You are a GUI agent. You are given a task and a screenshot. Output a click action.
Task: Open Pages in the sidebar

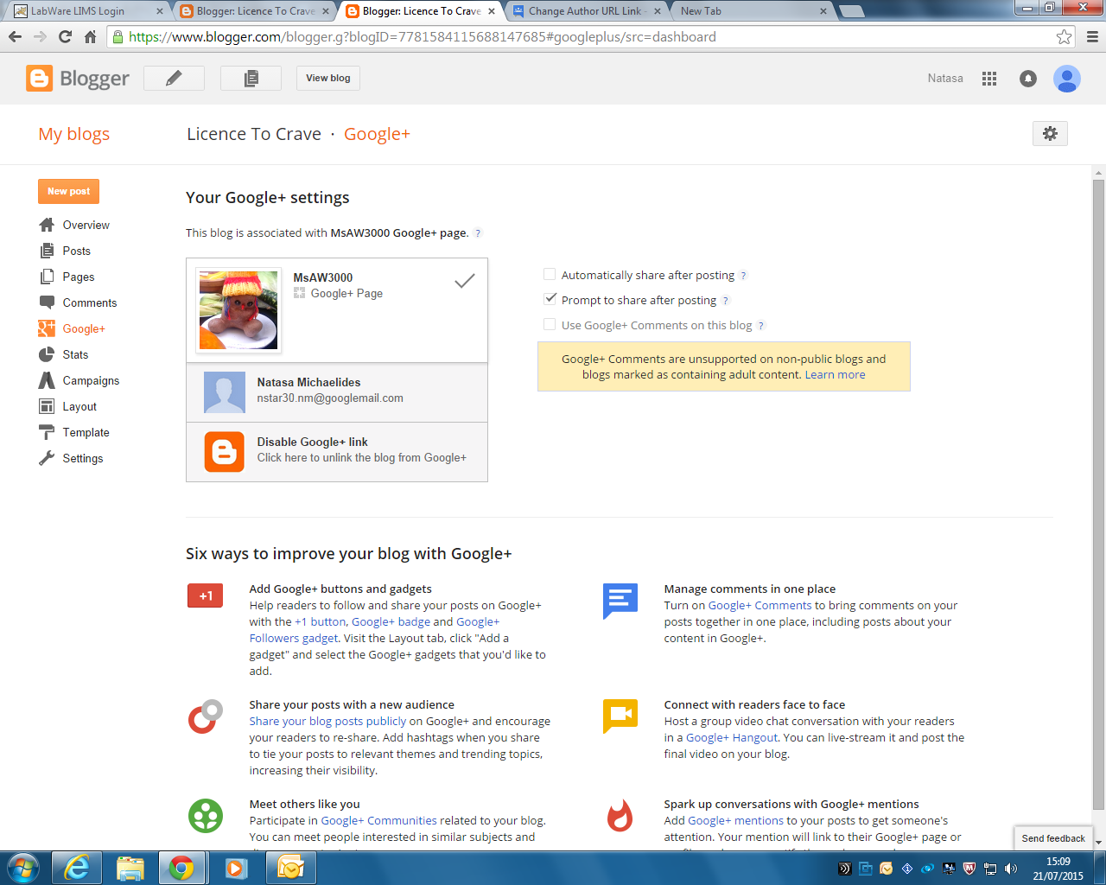pyautogui.click(x=78, y=277)
